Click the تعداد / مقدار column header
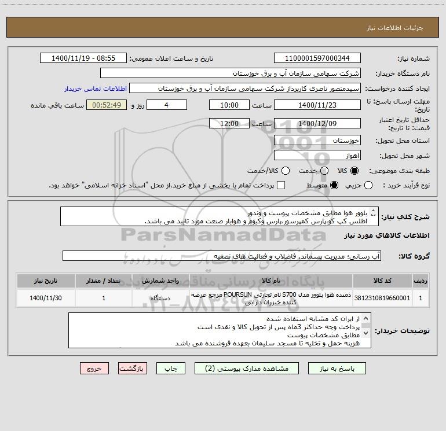This screenshot has width=446, height=431. click(104, 281)
